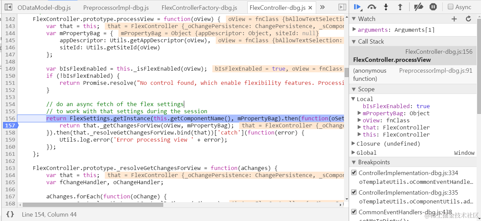
Task: Click the oTemplateUtils.oCommonEventHandle breakpoint text
Action: coord(416,182)
